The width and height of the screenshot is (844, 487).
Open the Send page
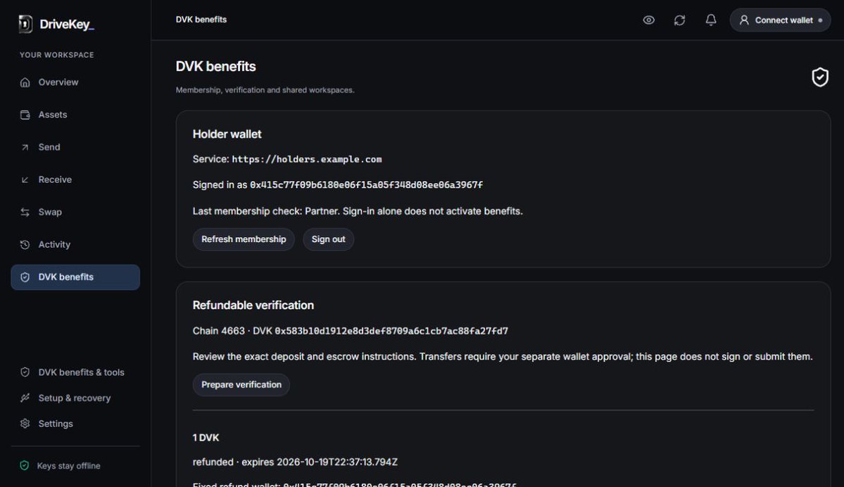pos(75,147)
